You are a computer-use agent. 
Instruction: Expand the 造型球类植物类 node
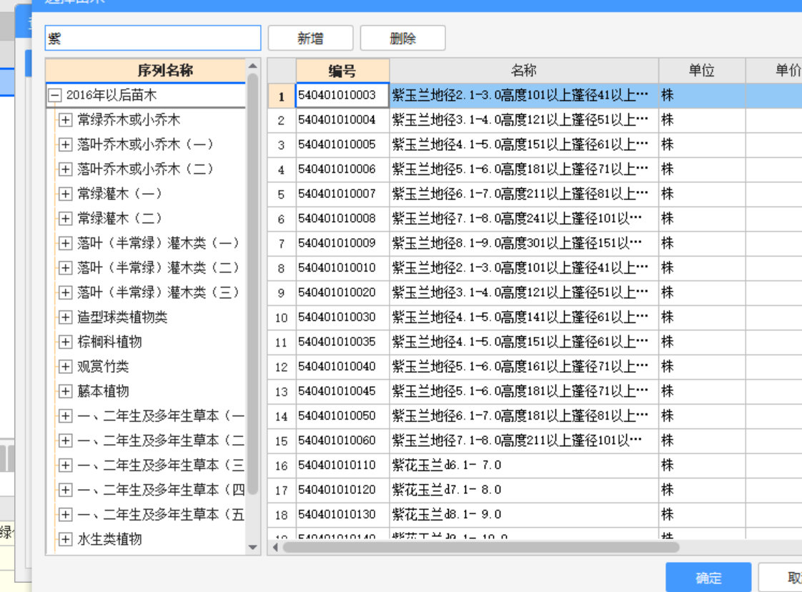(65, 317)
